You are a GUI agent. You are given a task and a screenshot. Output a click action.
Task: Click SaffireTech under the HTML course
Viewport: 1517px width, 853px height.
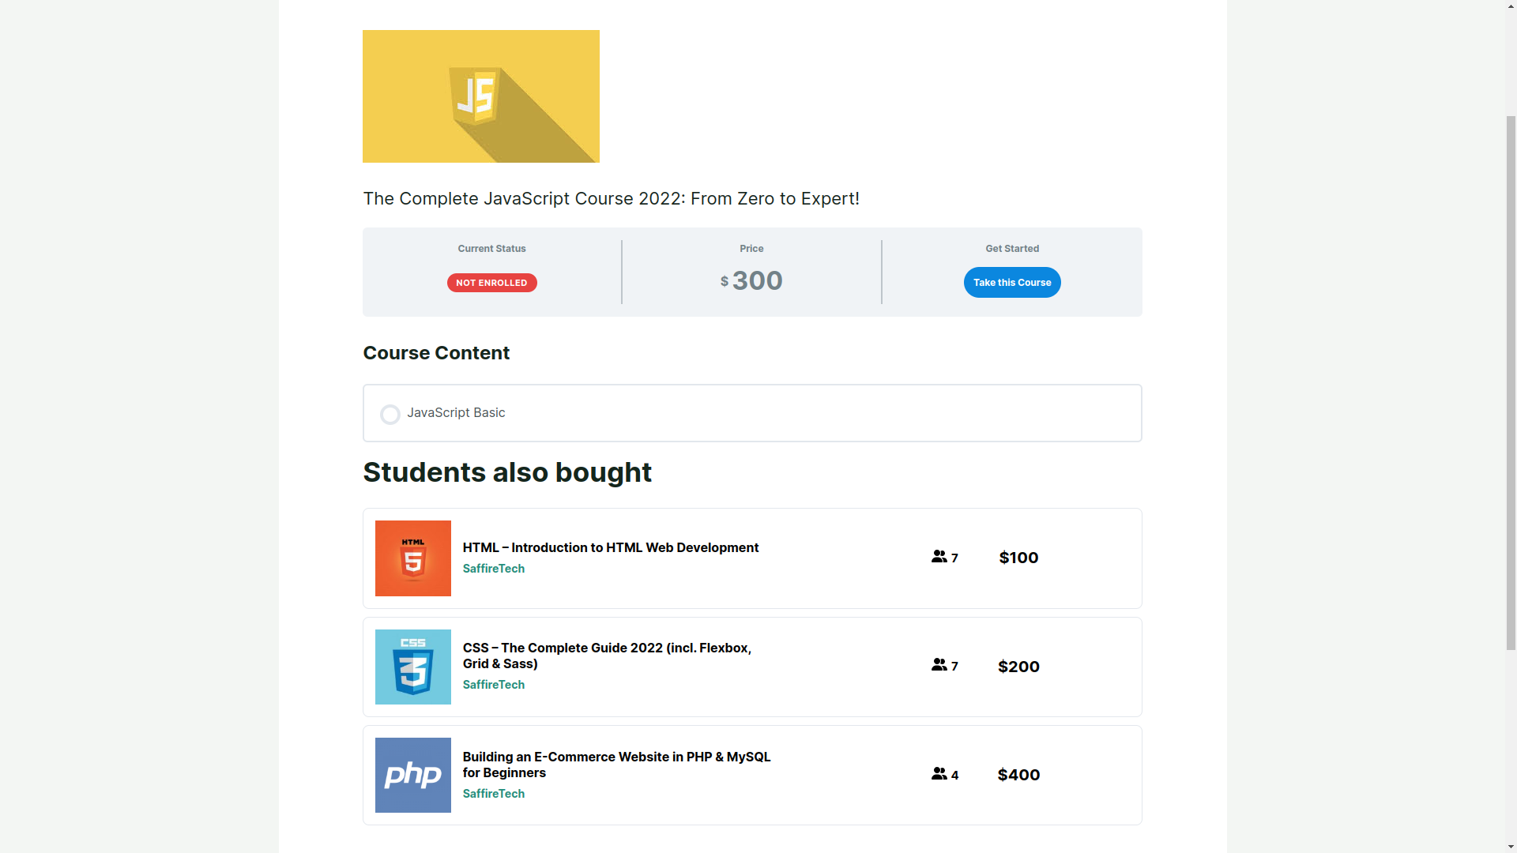tap(493, 569)
